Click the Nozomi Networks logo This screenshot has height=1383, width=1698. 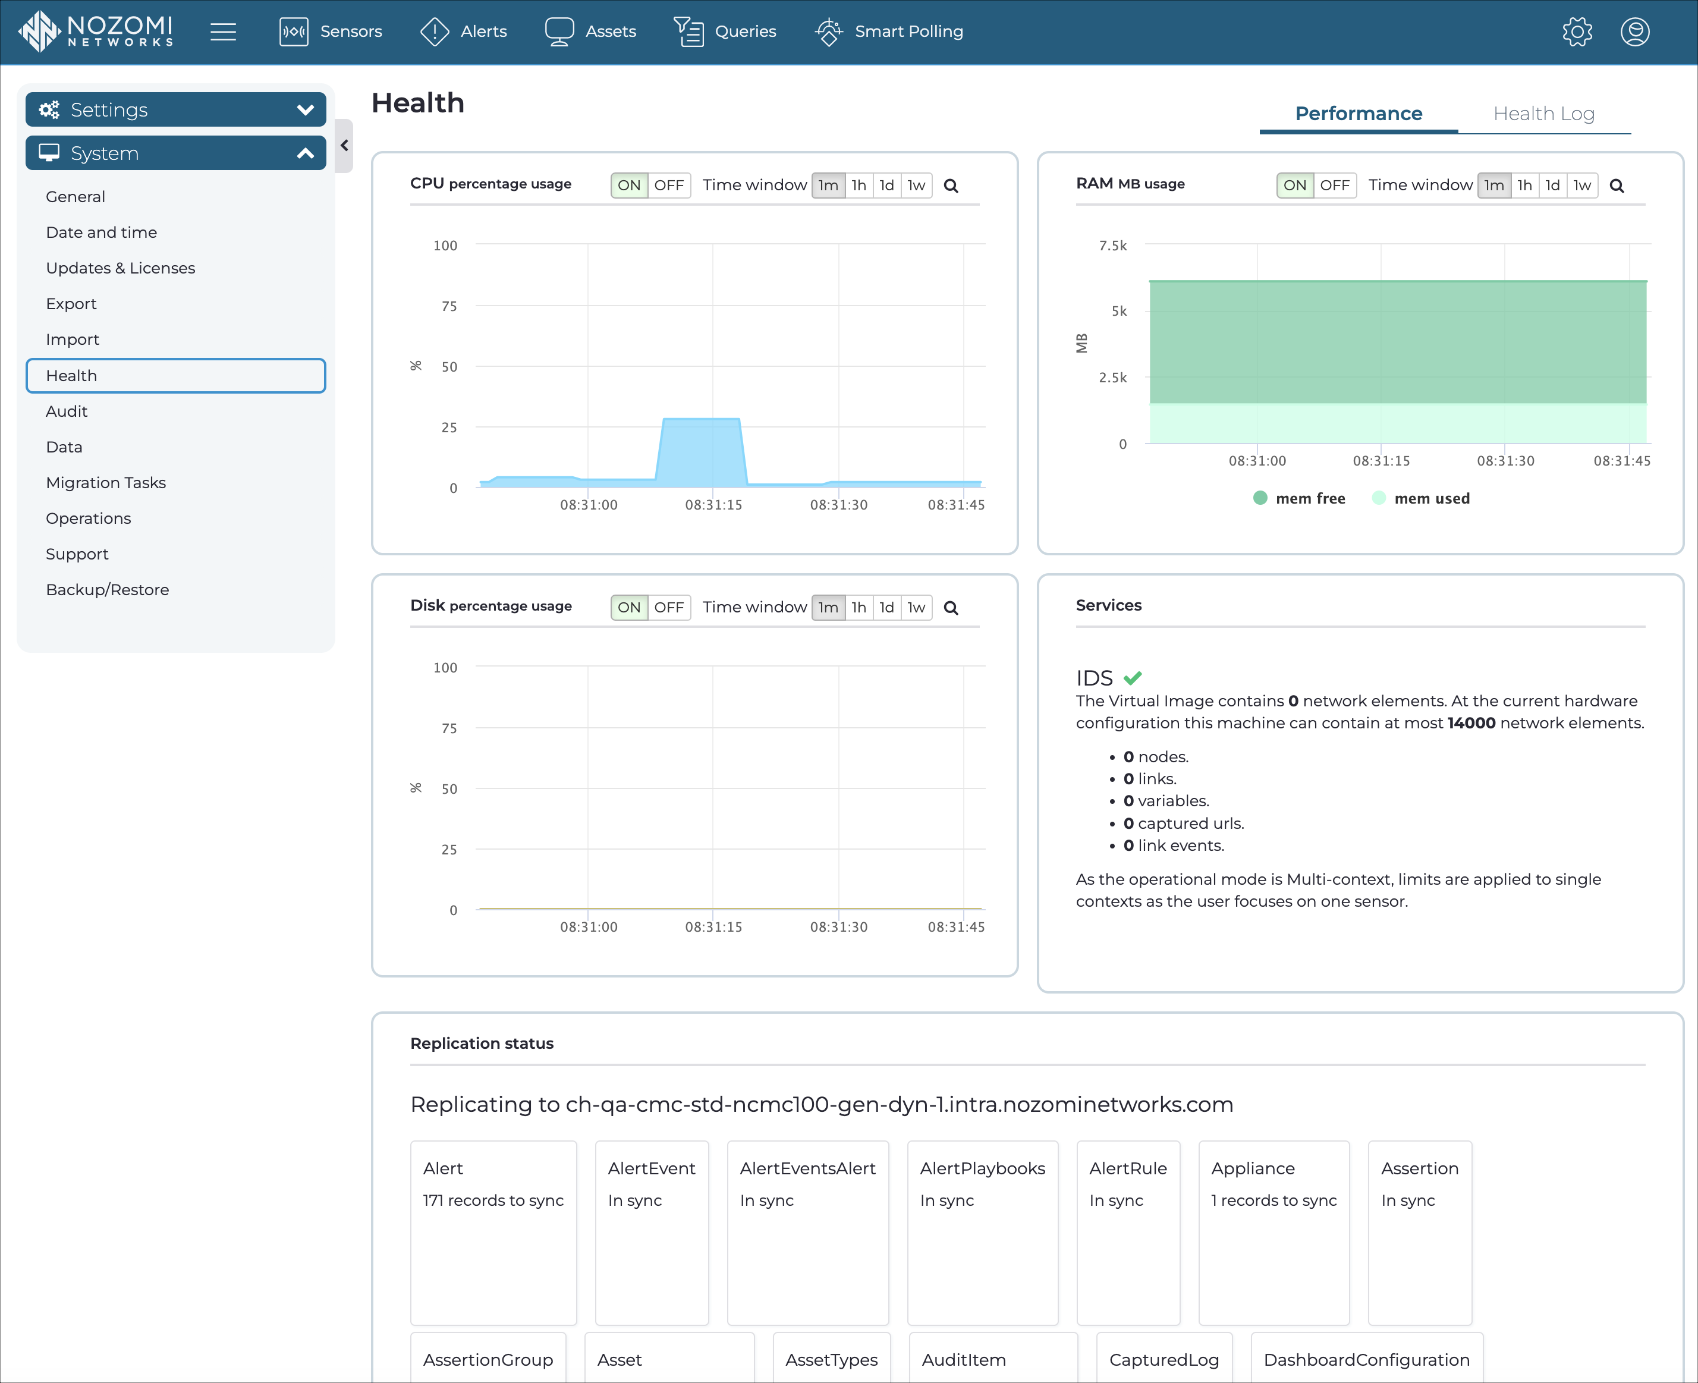(x=96, y=31)
